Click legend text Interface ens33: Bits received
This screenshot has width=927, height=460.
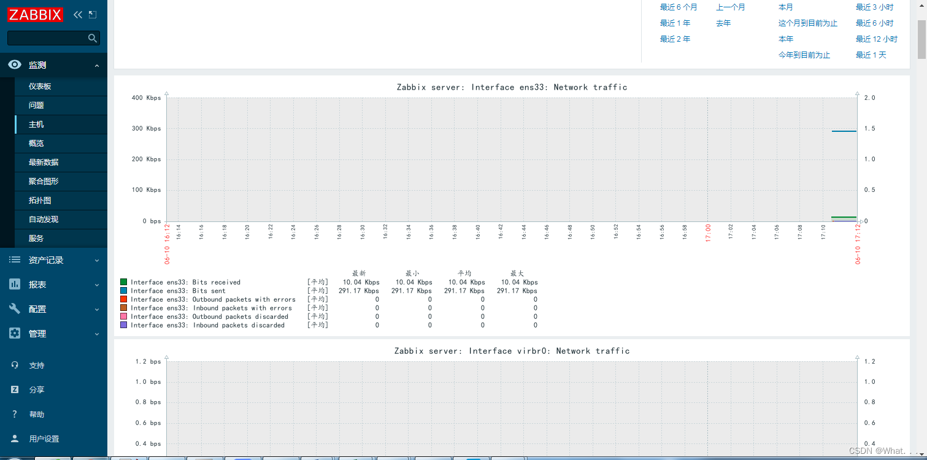185,283
